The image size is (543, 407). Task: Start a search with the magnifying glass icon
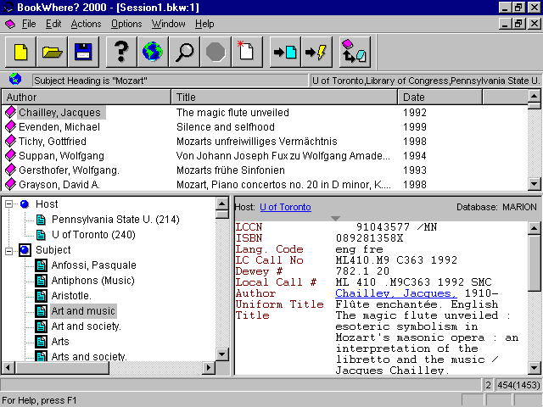point(184,53)
